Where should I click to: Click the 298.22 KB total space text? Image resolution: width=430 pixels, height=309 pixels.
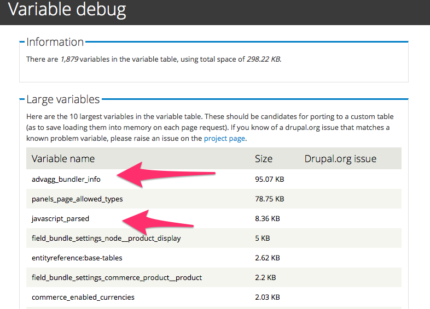263,60
